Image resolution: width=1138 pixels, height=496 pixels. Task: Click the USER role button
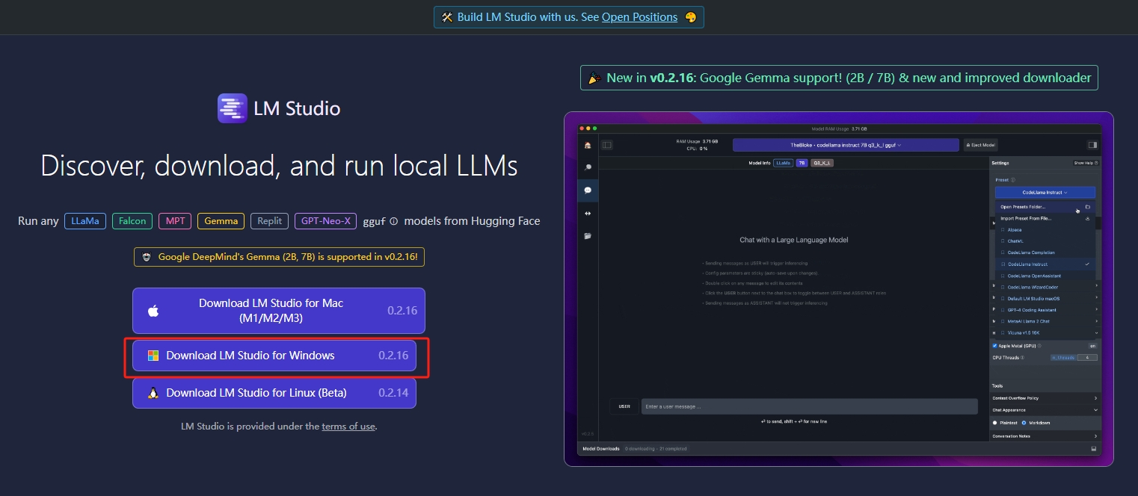click(x=624, y=406)
